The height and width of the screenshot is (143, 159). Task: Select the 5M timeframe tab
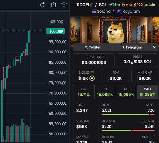coord(84,92)
